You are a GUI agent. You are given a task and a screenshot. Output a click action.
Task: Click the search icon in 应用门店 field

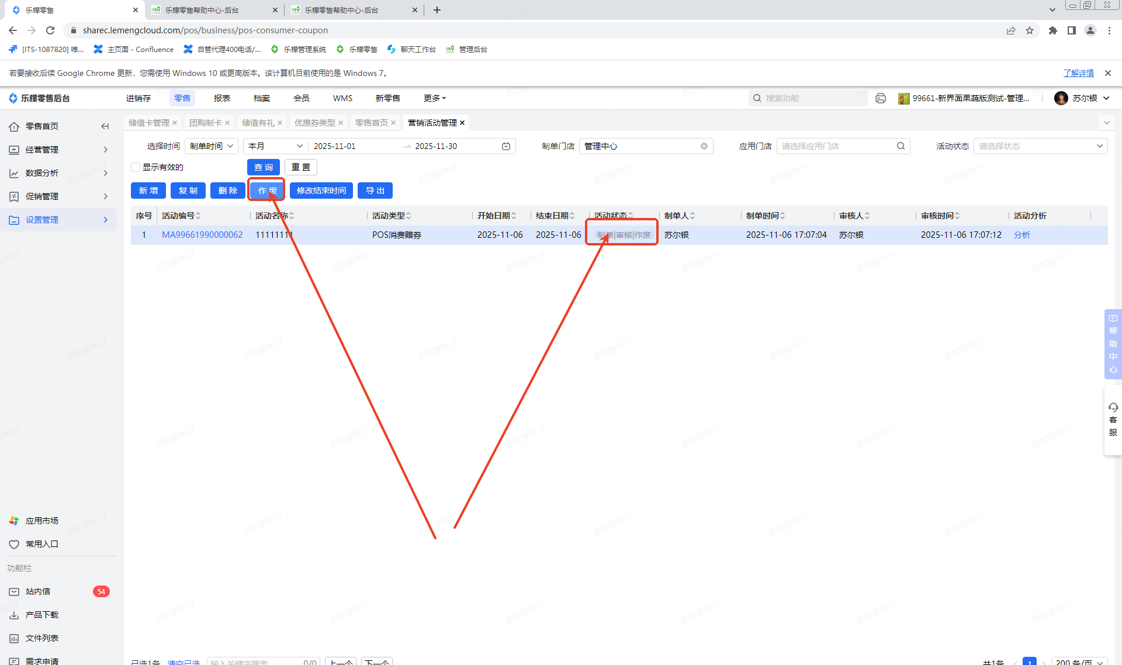click(x=901, y=146)
